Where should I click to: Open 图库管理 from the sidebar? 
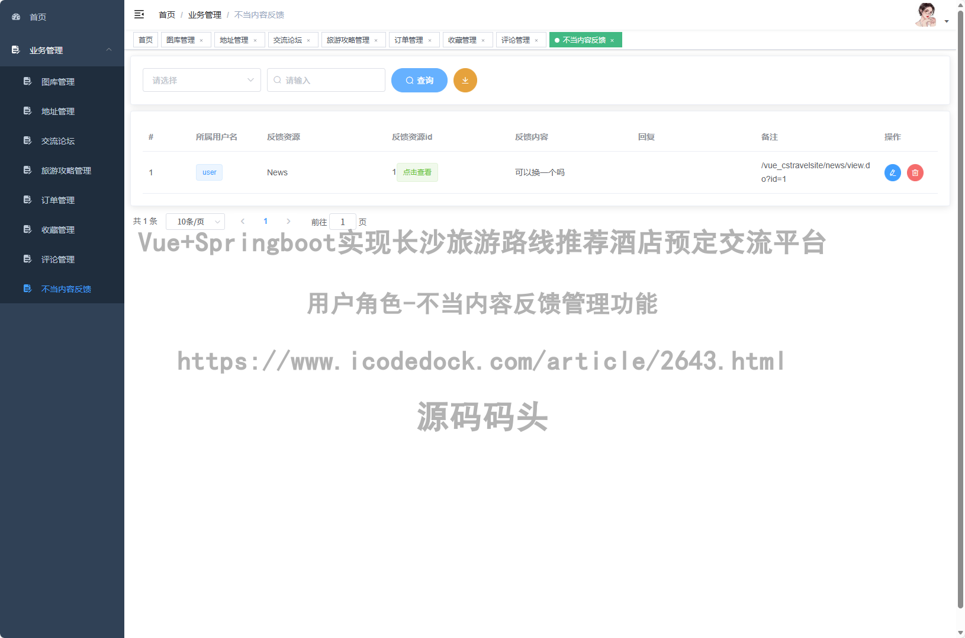tap(57, 81)
